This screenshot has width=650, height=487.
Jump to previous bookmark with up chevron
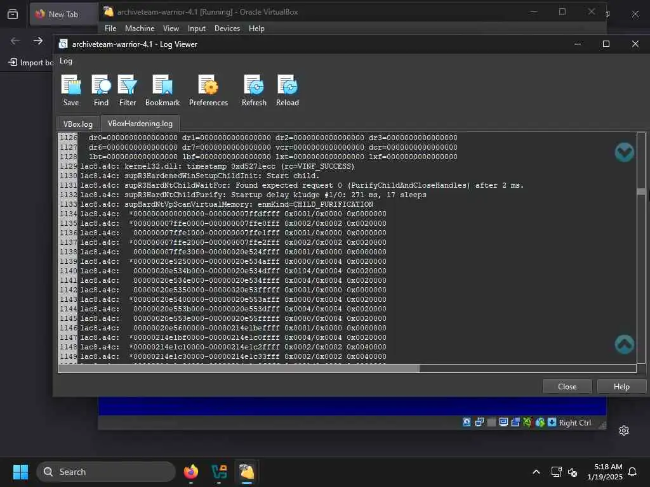tap(625, 344)
